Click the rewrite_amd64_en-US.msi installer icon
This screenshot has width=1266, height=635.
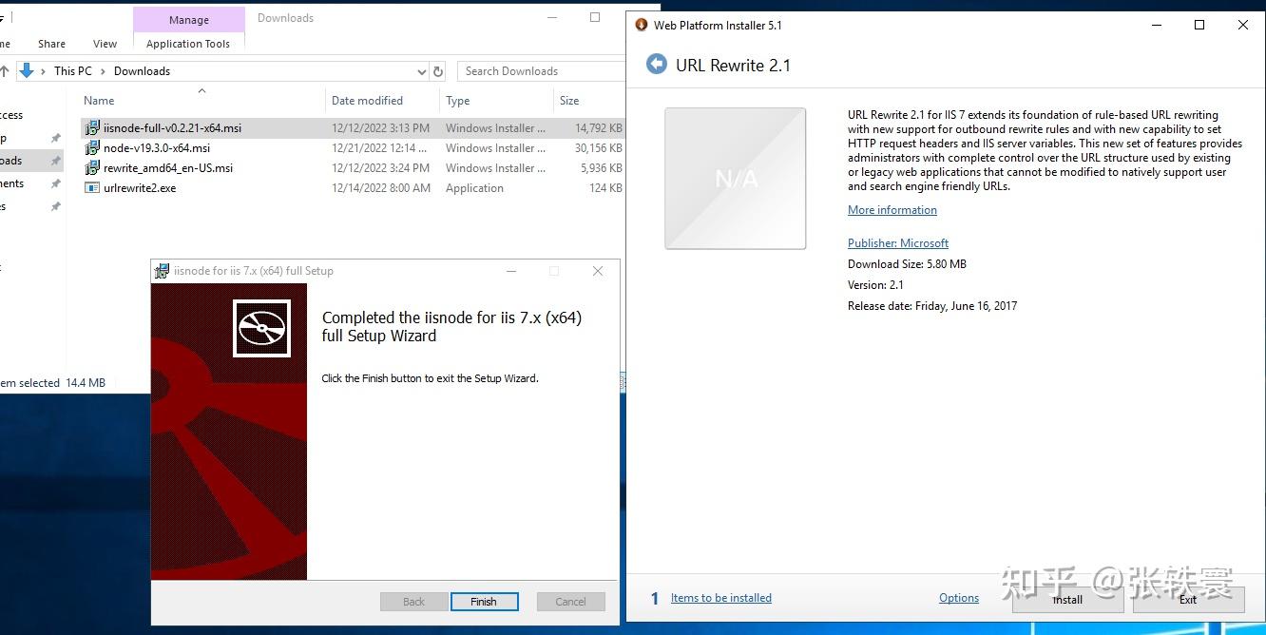tap(92, 167)
